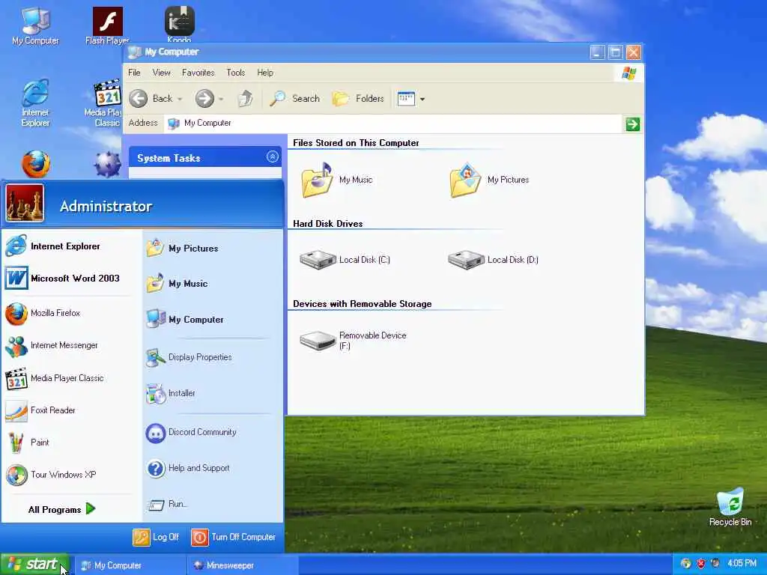
Task: Toggle the Folders pane button
Action: pos(357,99)
